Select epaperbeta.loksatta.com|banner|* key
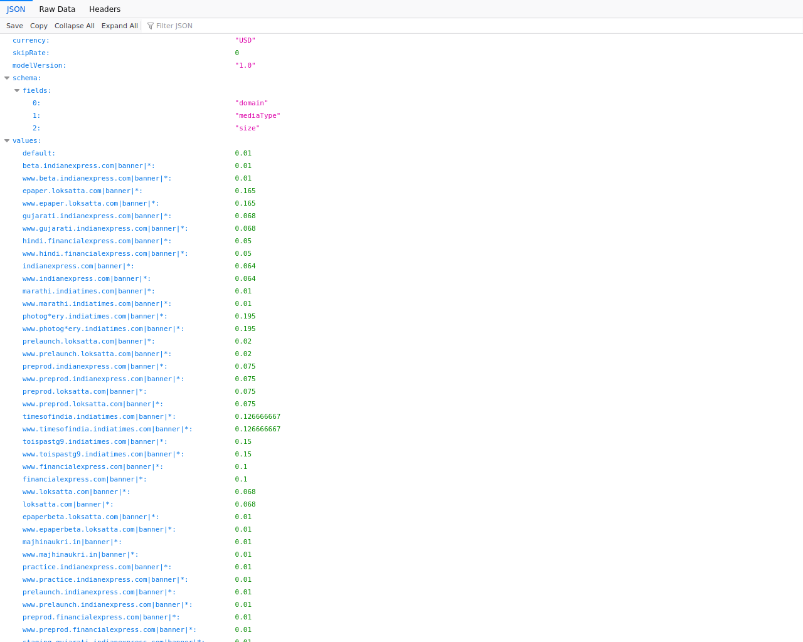 tap(91, 517)
